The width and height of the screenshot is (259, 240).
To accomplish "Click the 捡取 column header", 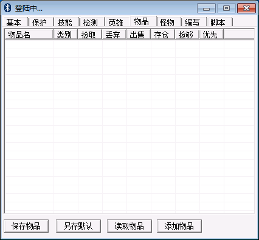I will pyautogui.click(x=90, y=35).
